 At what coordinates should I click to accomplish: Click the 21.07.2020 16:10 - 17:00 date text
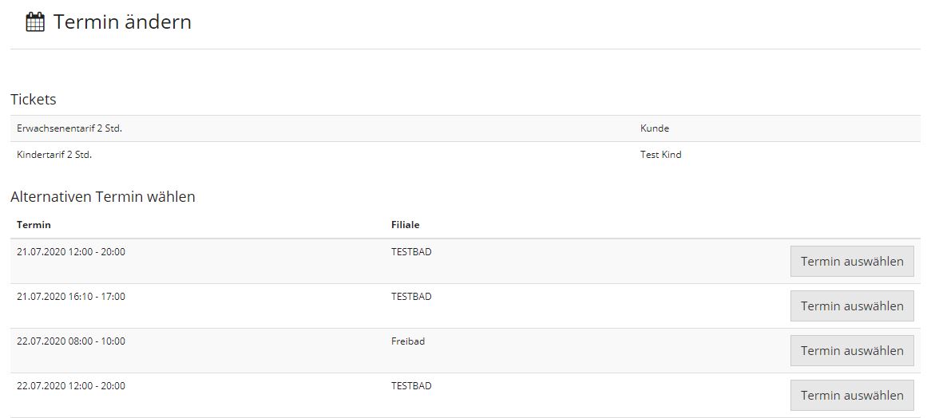pos(71,297)
